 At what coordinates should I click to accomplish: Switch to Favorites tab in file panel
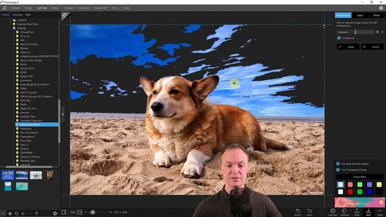(17, 14)
